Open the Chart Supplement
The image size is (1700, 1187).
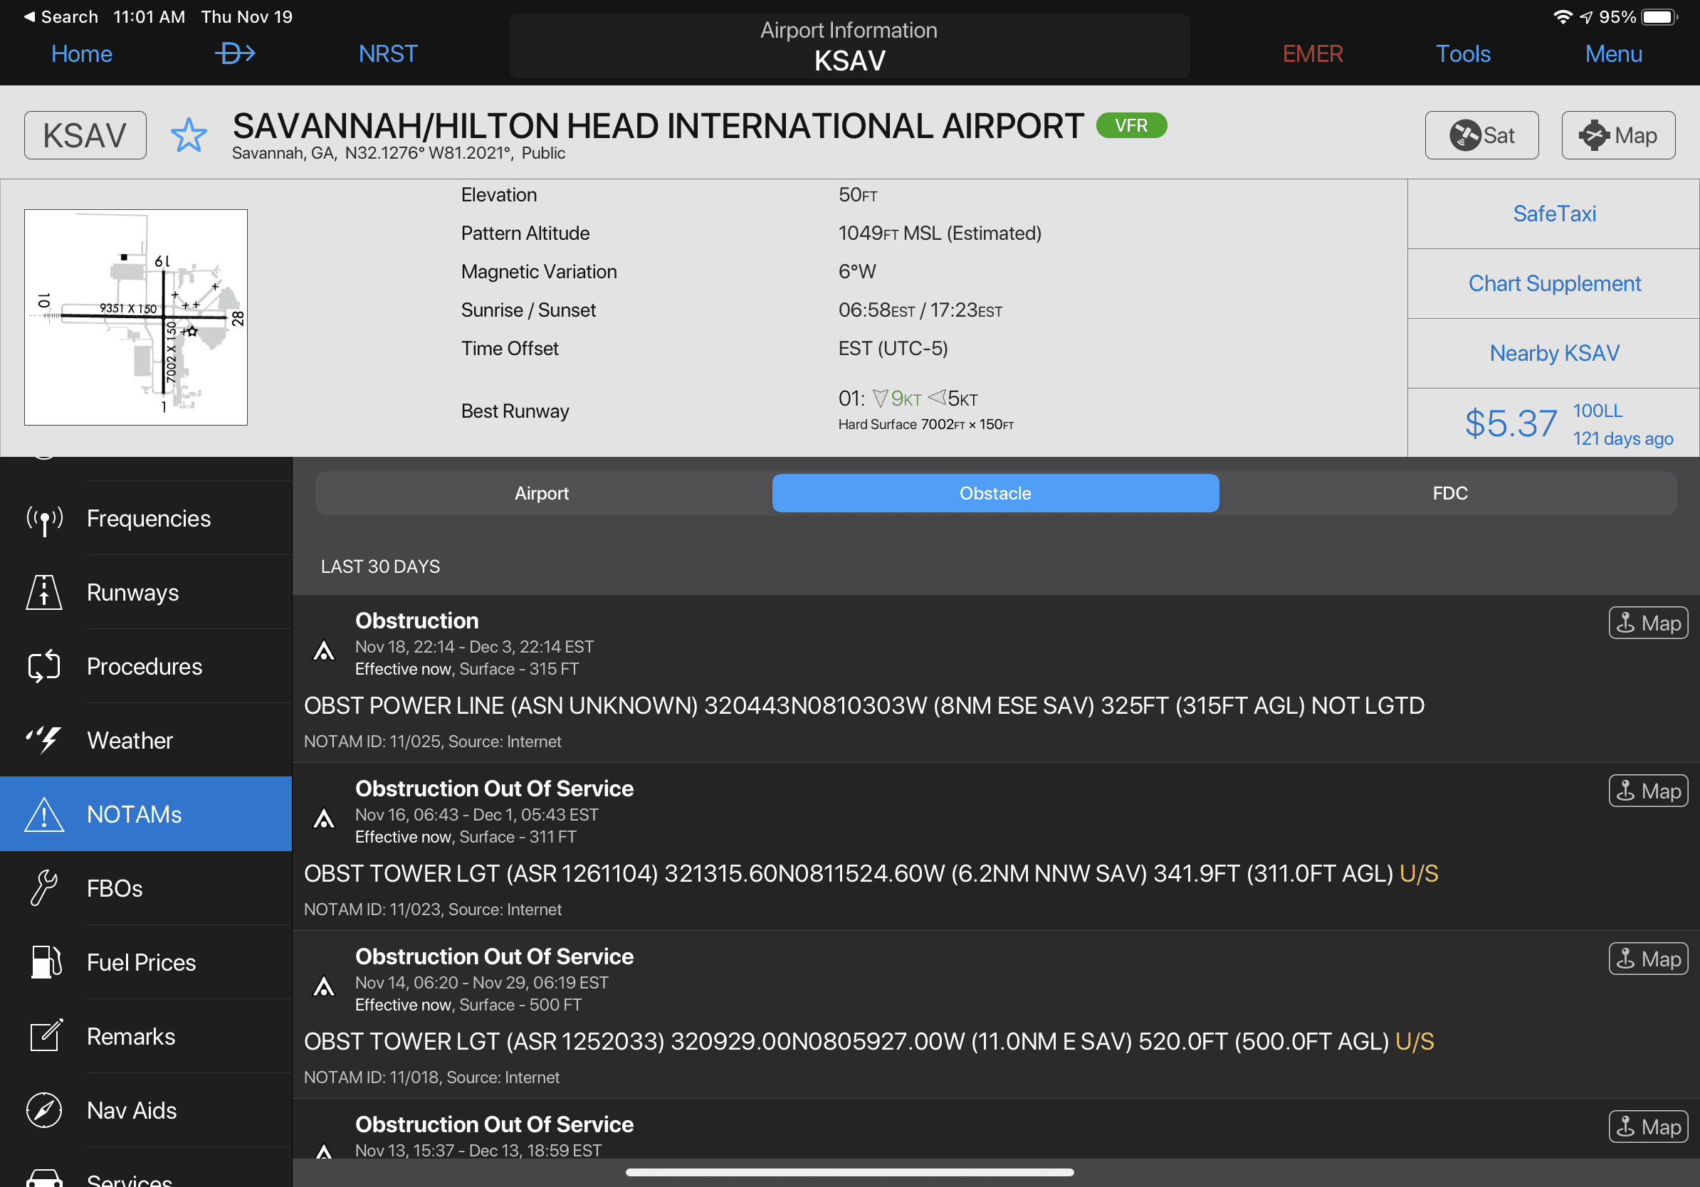(x=1553, y=283)
